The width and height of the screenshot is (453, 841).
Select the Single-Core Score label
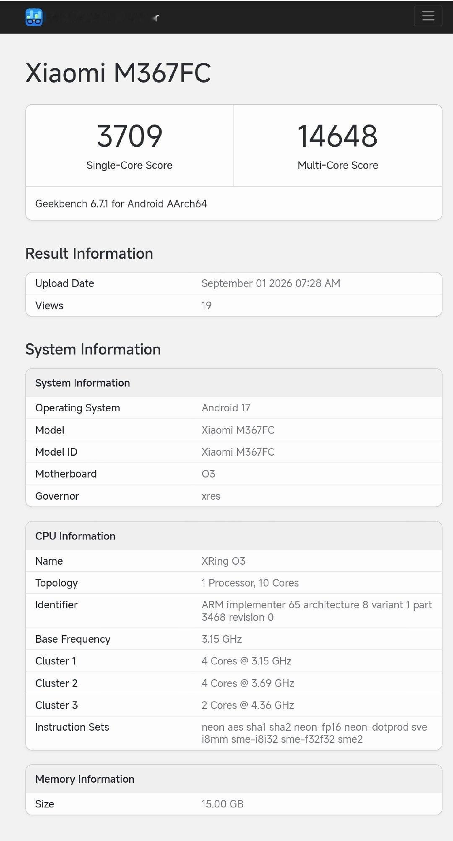click(x=129, y=165)
